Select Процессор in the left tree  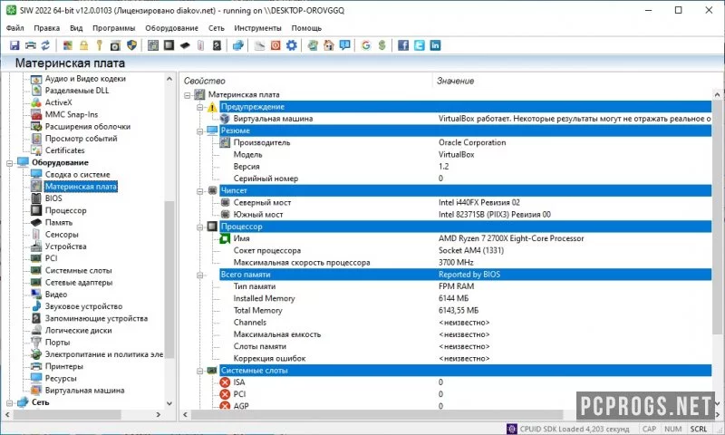point(65,210)
